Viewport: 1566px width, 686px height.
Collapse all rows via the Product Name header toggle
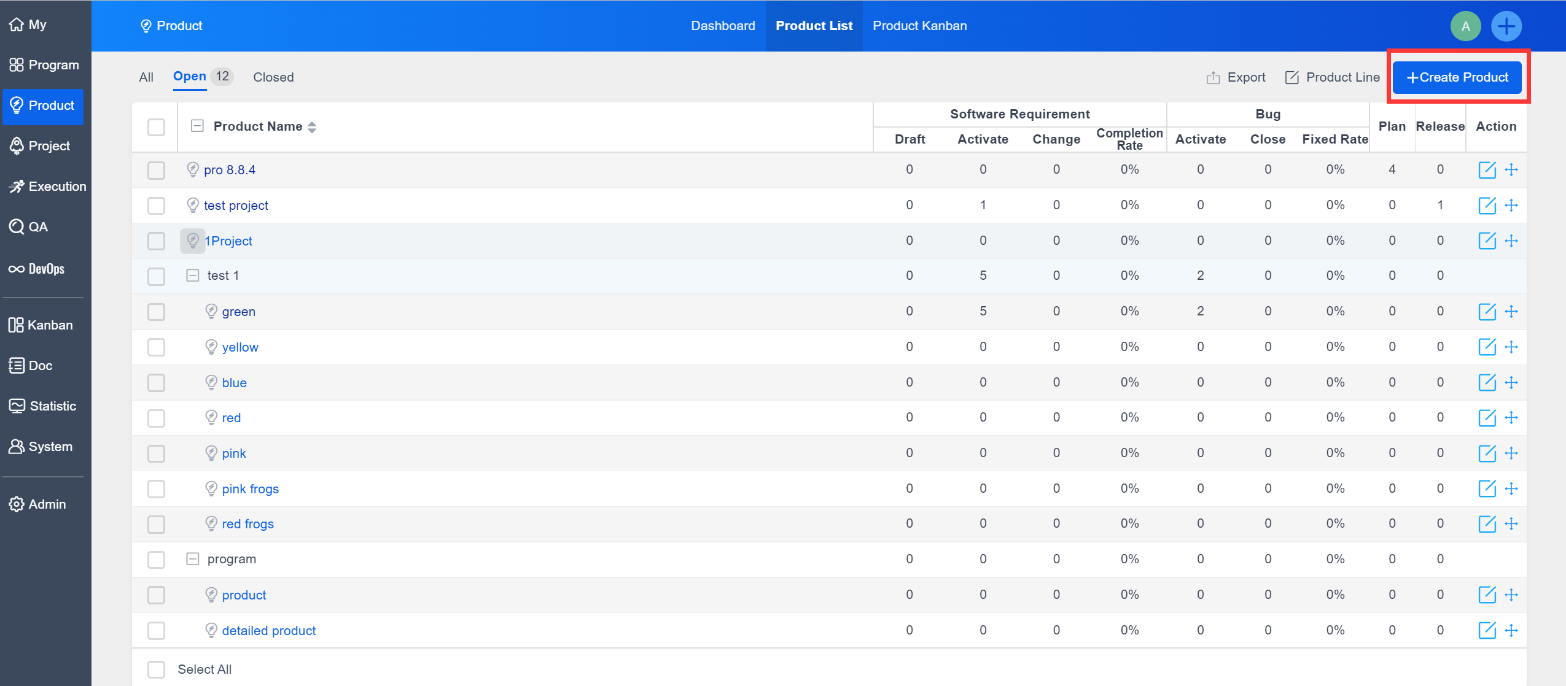point(197,126)
